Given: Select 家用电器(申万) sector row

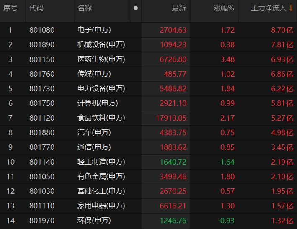Looking at the screenshot, I should point(101,206).
